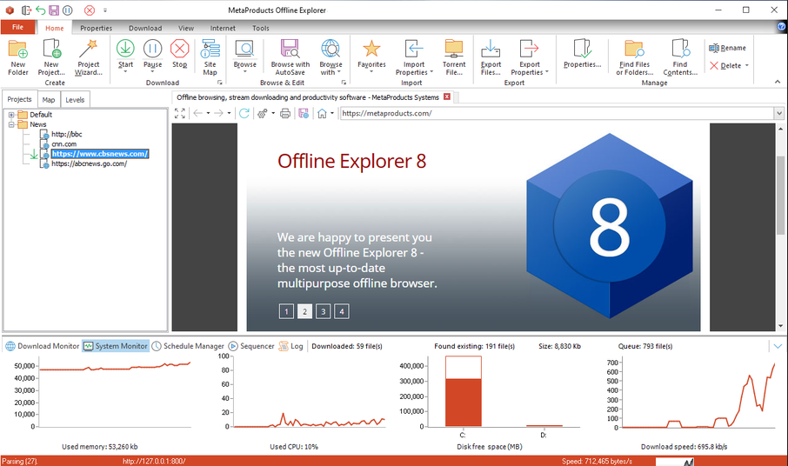The height and width of the screenshot is (466, 788).
Task: Go to slide 3 on the banner
Action: point(324,311)
